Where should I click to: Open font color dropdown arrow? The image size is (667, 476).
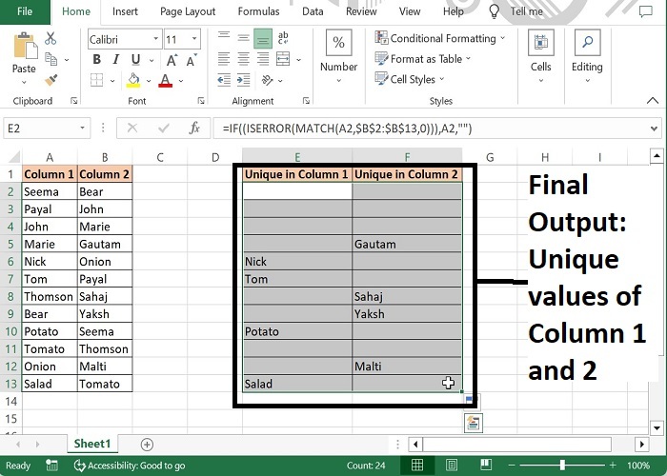(181, 80)
